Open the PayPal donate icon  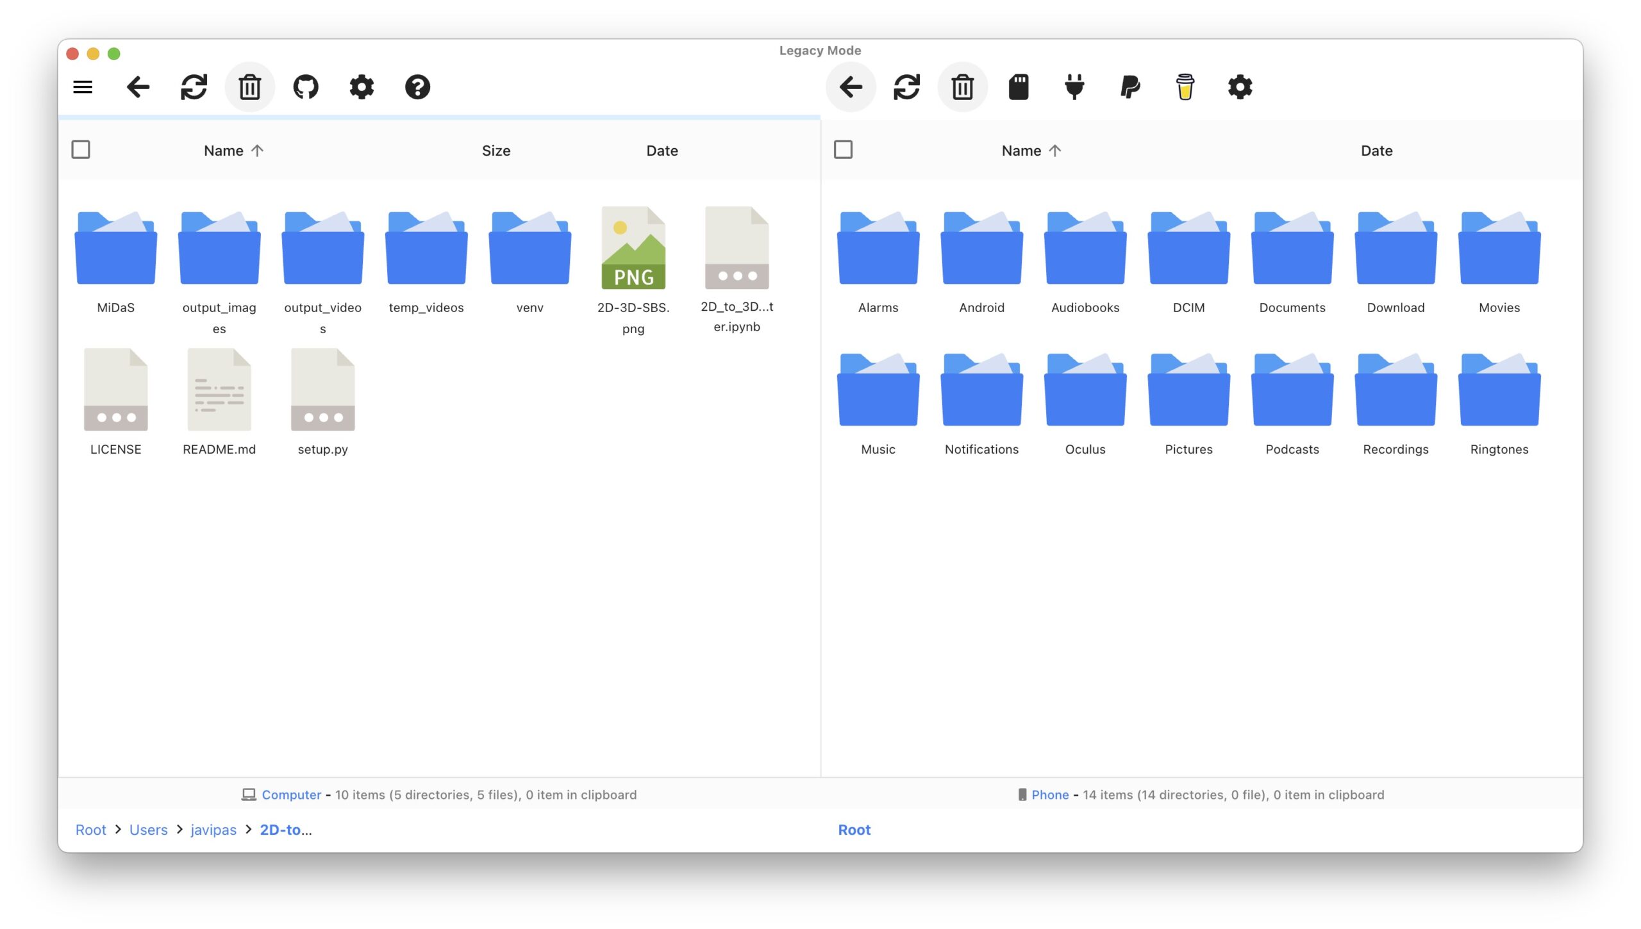pos(1129,86)
